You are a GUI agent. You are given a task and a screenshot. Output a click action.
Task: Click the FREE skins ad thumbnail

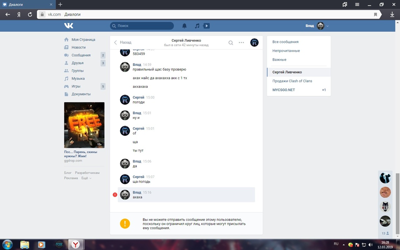pyautogui.click(x=84, y=125)
